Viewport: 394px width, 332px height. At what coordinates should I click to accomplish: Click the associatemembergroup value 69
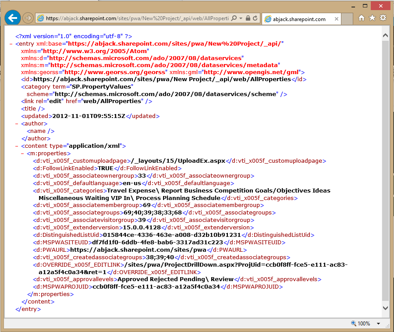click(147, 206)
